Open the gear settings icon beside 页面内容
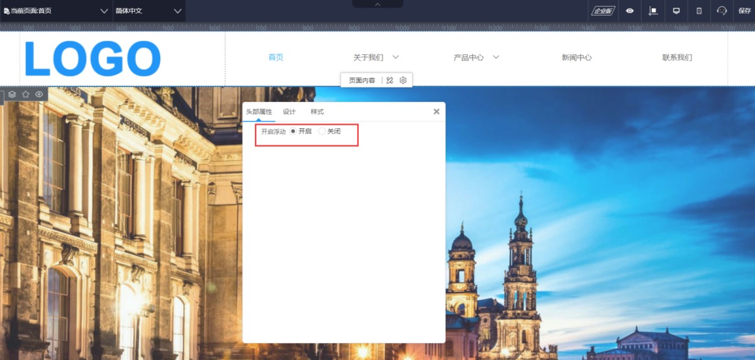This screenshot has height=360, width=755. (x=403, y=80)
